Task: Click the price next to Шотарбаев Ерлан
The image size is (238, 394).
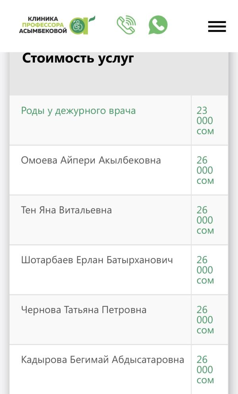Action: [205, 270]
